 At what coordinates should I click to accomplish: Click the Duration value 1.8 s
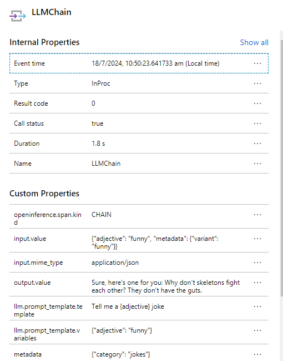click(x=98, y=144)
